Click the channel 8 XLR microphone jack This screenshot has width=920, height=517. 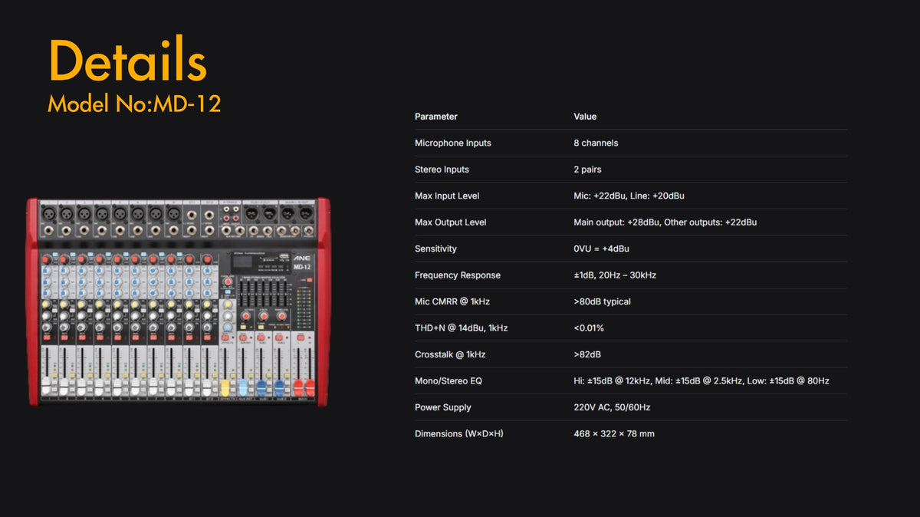173,213
